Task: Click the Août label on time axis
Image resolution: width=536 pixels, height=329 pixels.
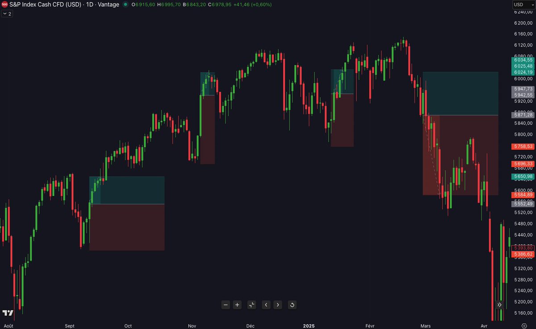Action: (8, 326)
